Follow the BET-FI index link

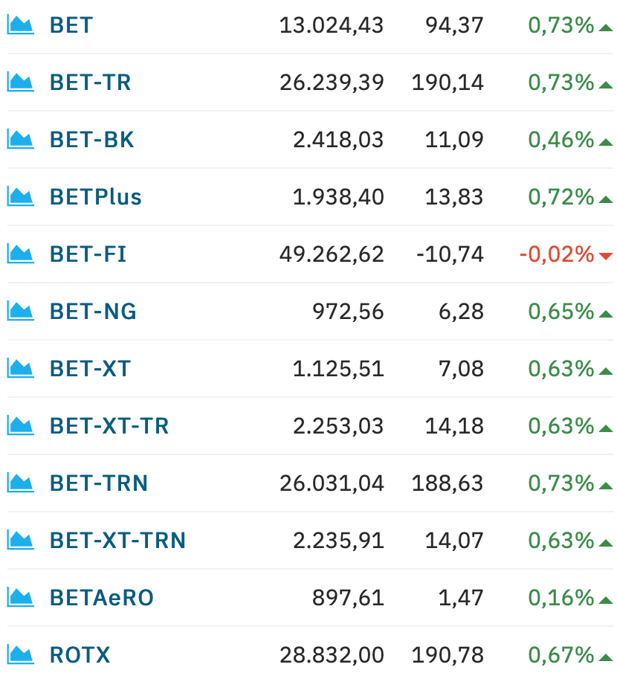click(88, 254)
